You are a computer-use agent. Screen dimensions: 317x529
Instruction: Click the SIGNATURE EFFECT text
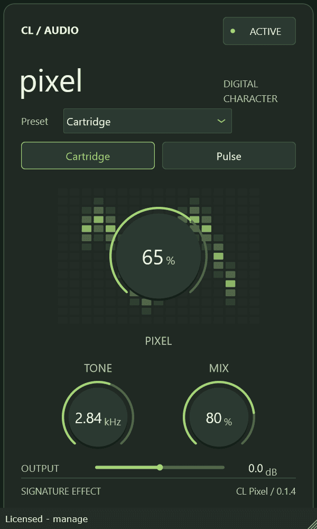tap(61, 491)
